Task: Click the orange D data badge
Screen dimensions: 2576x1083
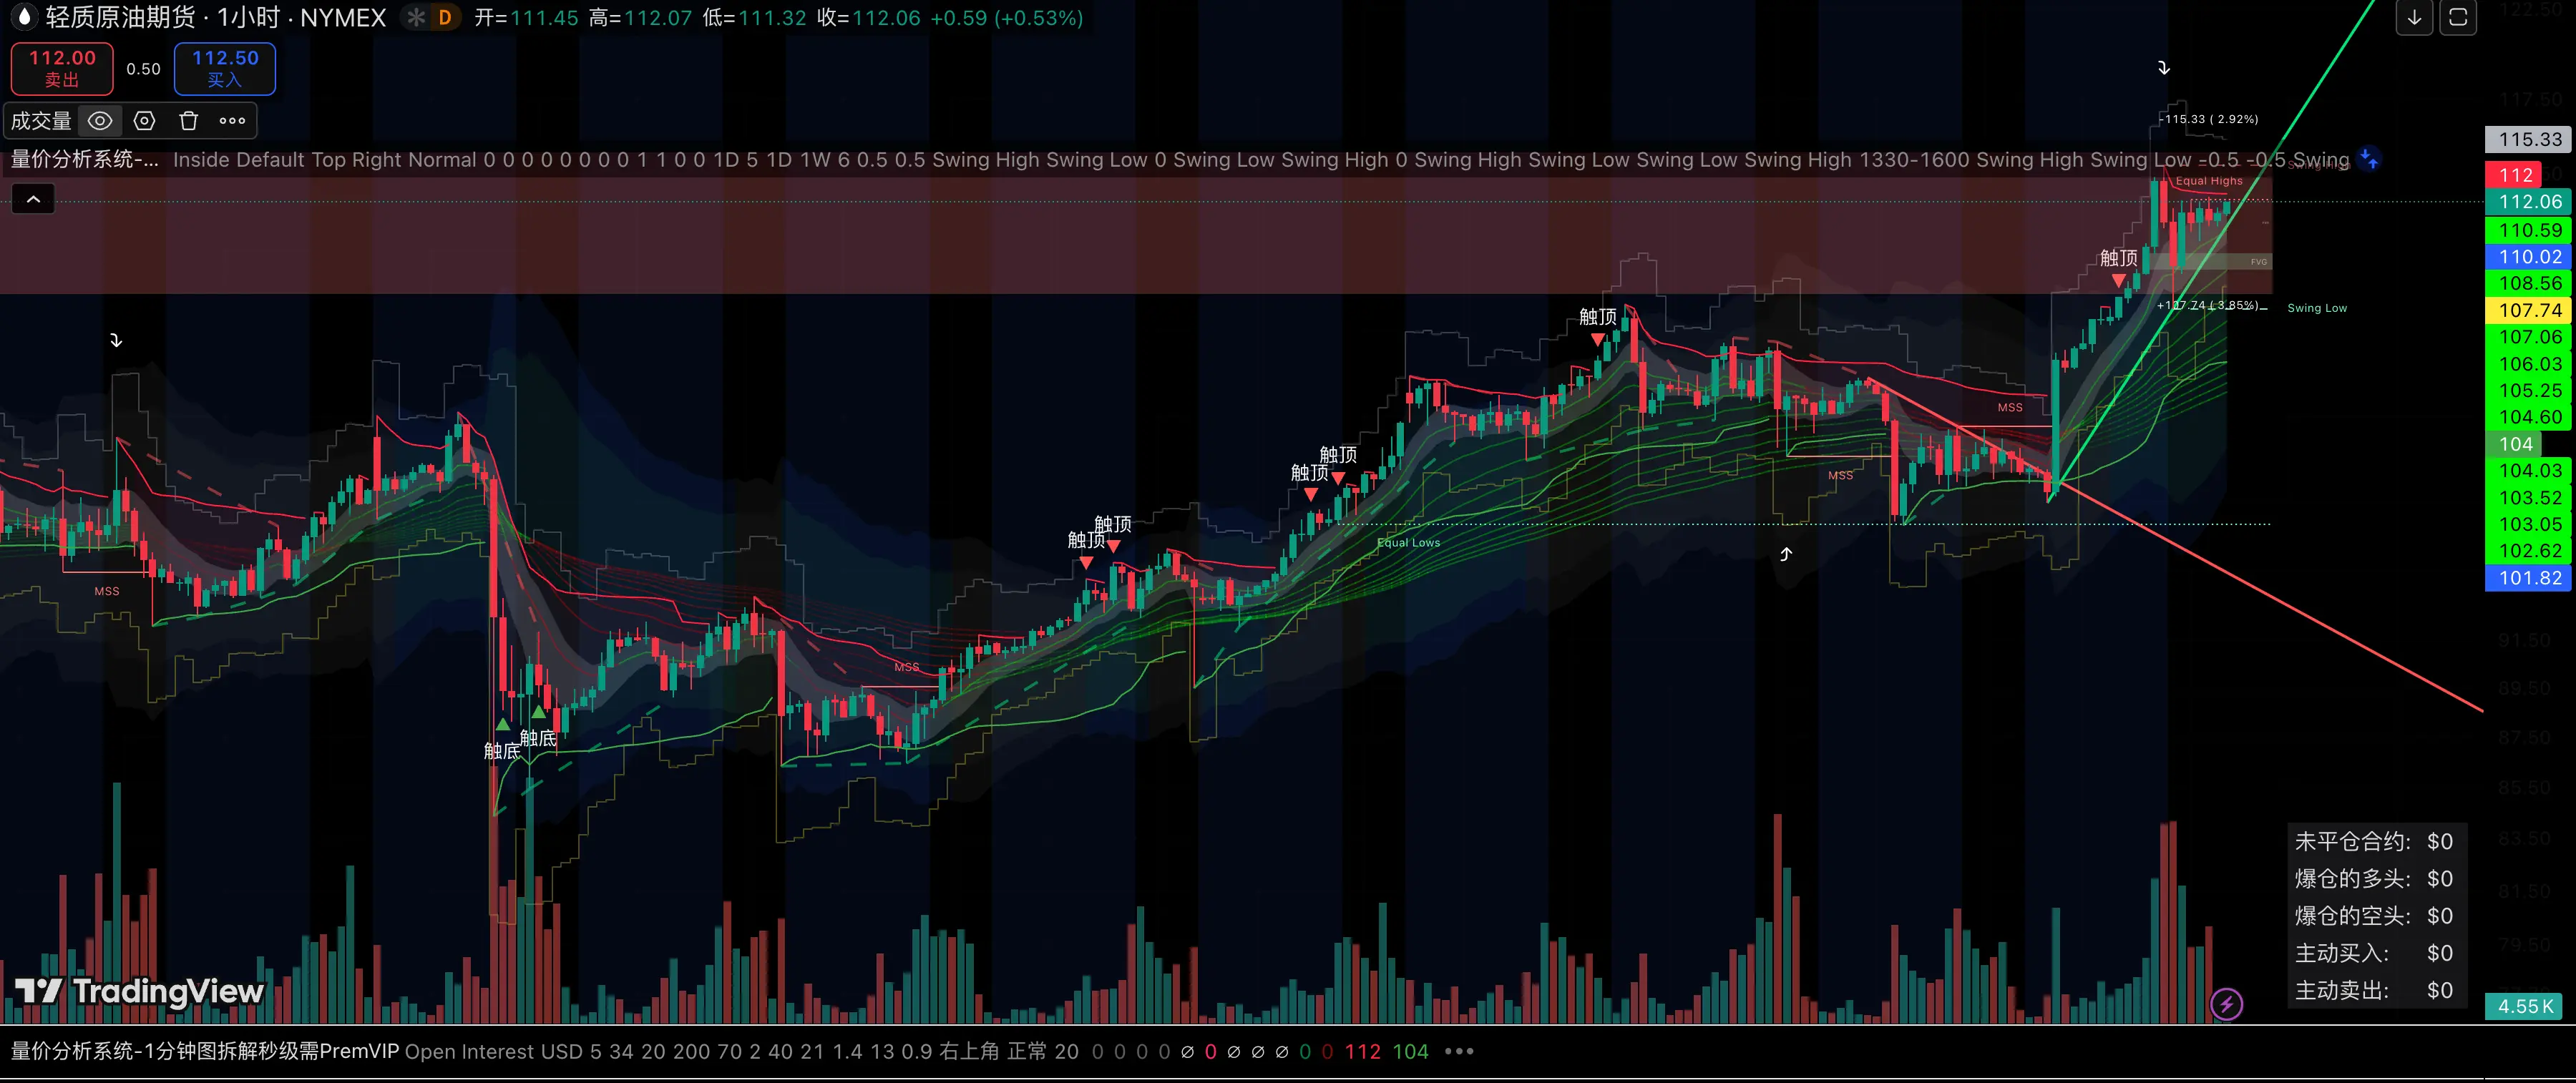Action: 445,17
